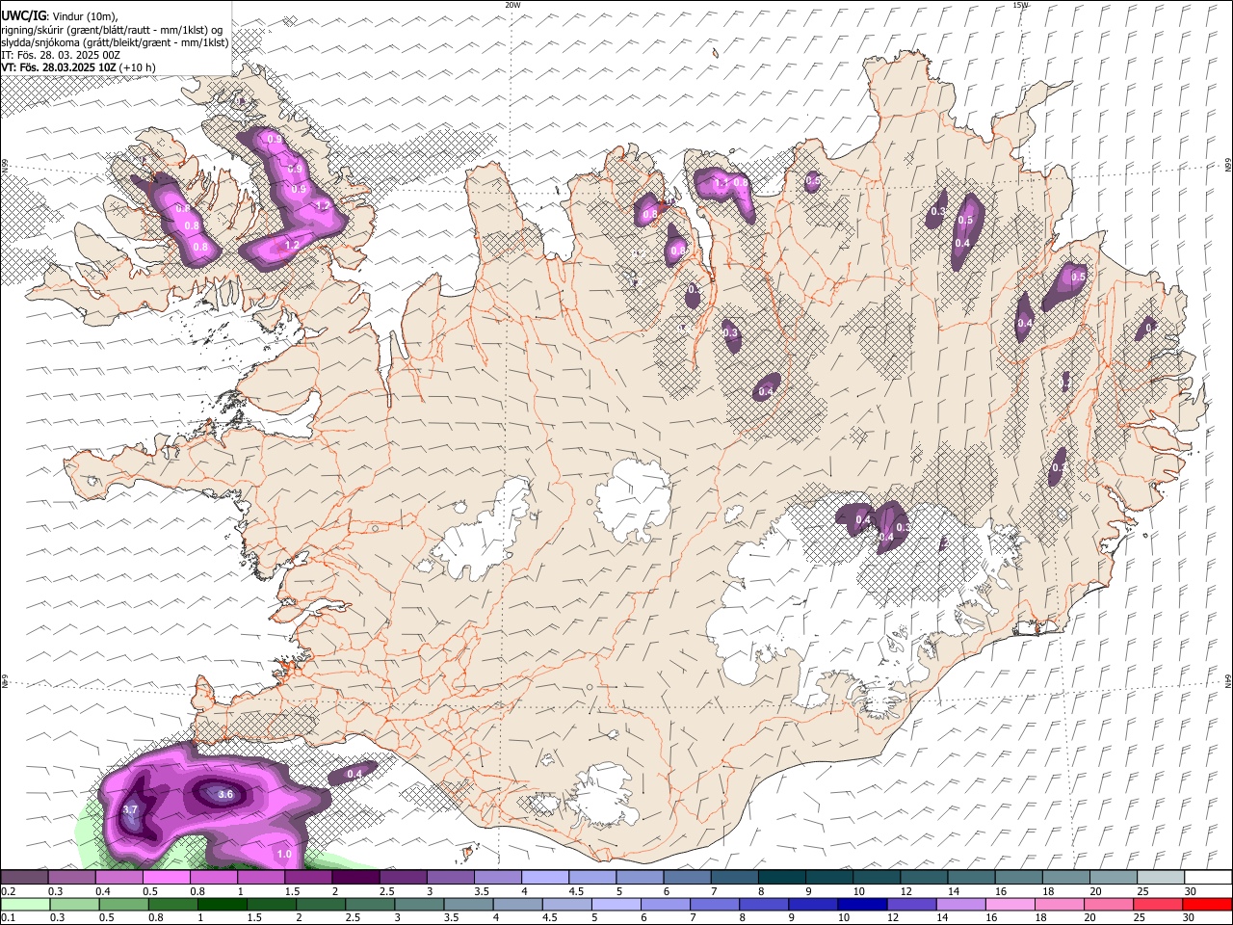This screenshot has width=1233, height=925.
Task: Click the upper legend swatch starting at 0.2
Action: click(x=24, y=877)
